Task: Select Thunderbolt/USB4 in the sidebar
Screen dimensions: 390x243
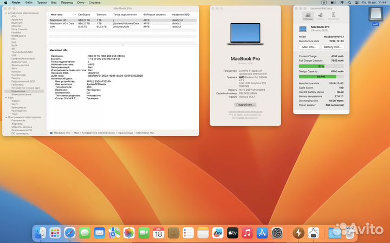Action: tap(22, 52)
